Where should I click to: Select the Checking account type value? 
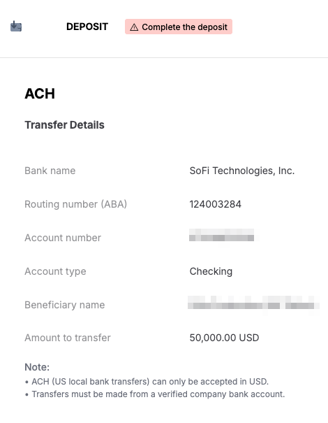pos(211,271)
